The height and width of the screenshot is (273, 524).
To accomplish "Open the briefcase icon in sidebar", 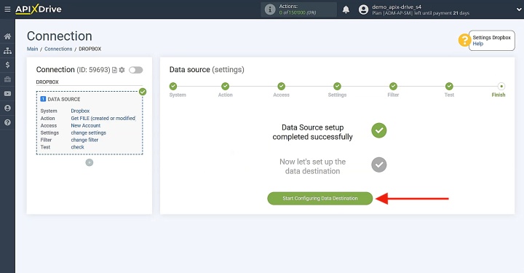I will [7, 79].
